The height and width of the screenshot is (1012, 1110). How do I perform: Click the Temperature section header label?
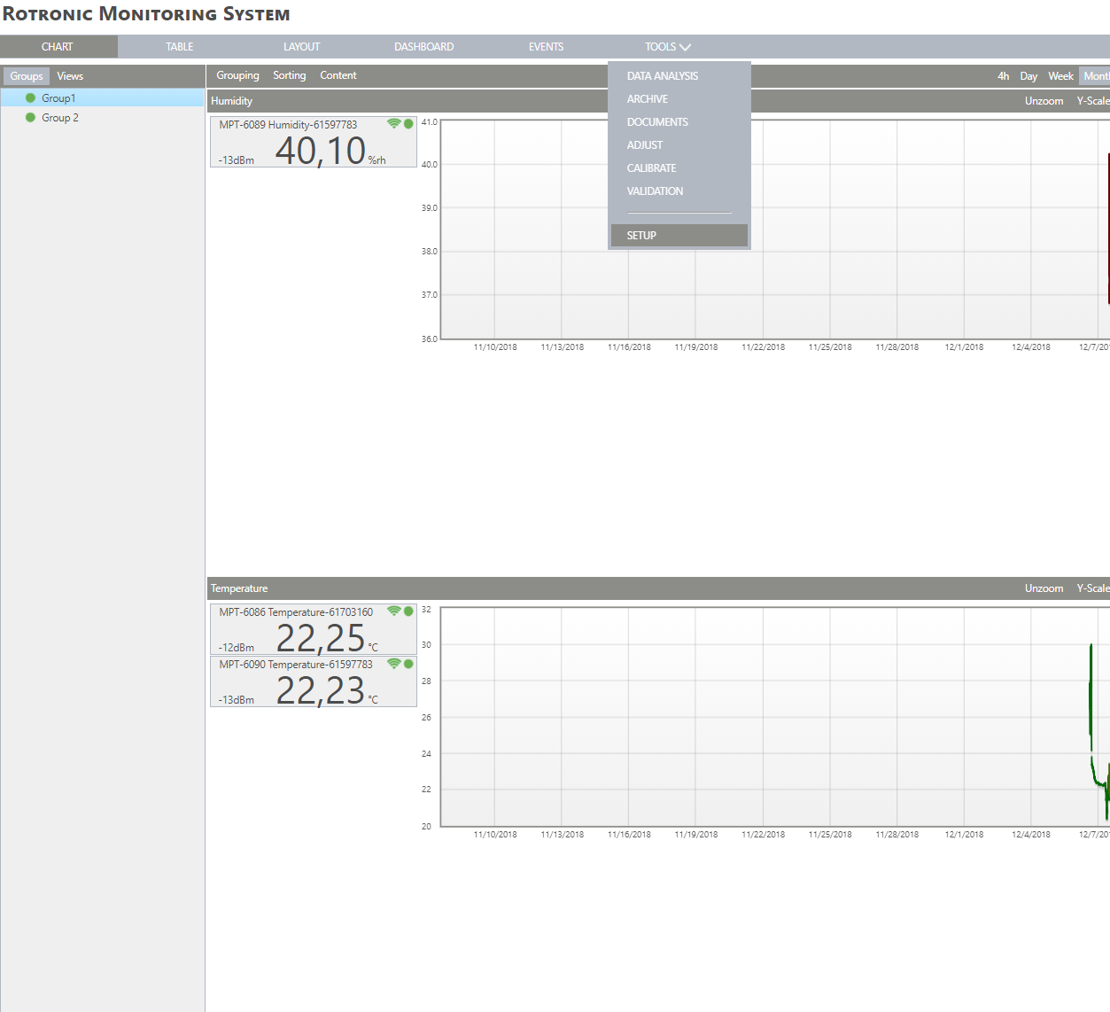(x=239, y=588)
